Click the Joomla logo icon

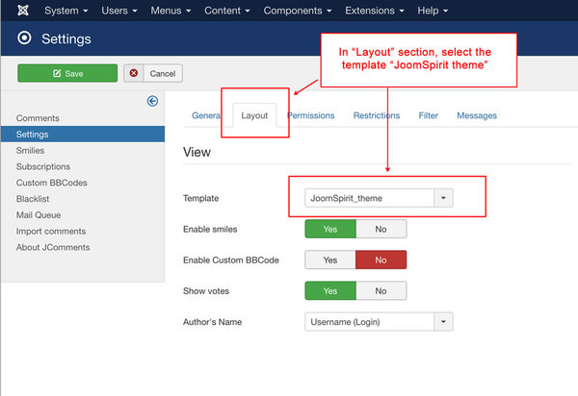coord(23,11)
